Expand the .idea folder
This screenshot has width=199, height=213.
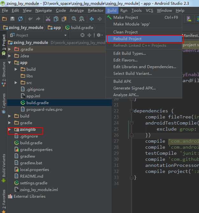(10, 56)
